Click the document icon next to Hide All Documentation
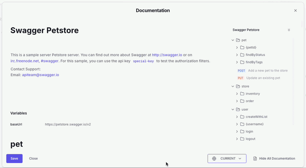The height and width of the screenshot is (168, 306). click(x=255, y=158)
